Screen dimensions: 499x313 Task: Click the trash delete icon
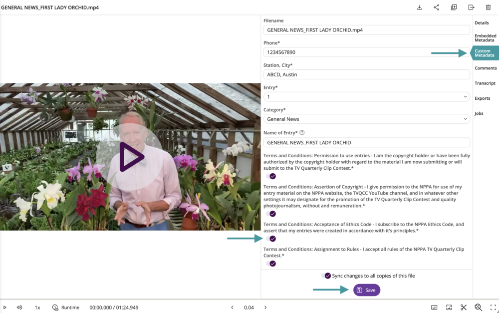488,7
